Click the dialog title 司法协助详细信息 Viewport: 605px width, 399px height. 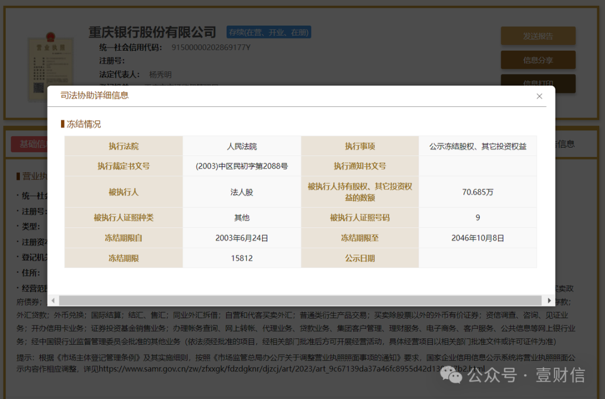(95, 95)
